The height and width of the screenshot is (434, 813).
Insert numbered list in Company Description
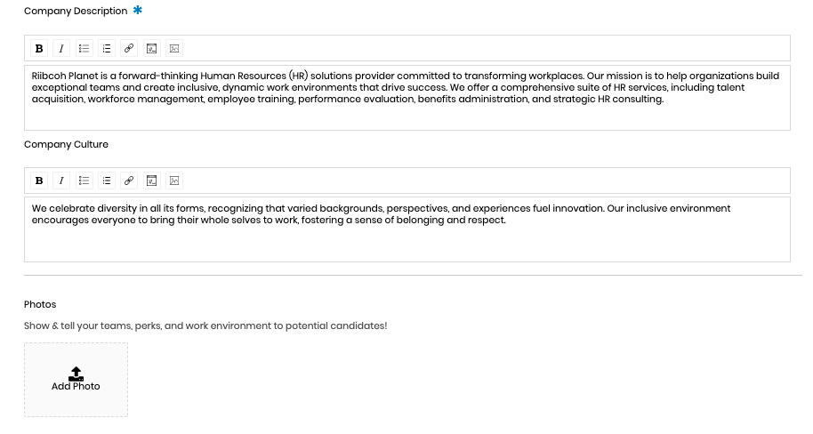tap(106, 48)
